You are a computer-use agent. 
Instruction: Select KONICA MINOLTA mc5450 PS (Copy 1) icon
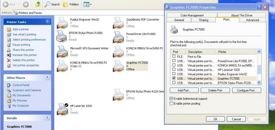point(62,66)
